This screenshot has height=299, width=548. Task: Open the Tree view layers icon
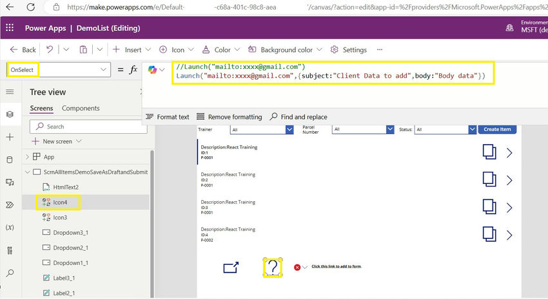[10, 114]
